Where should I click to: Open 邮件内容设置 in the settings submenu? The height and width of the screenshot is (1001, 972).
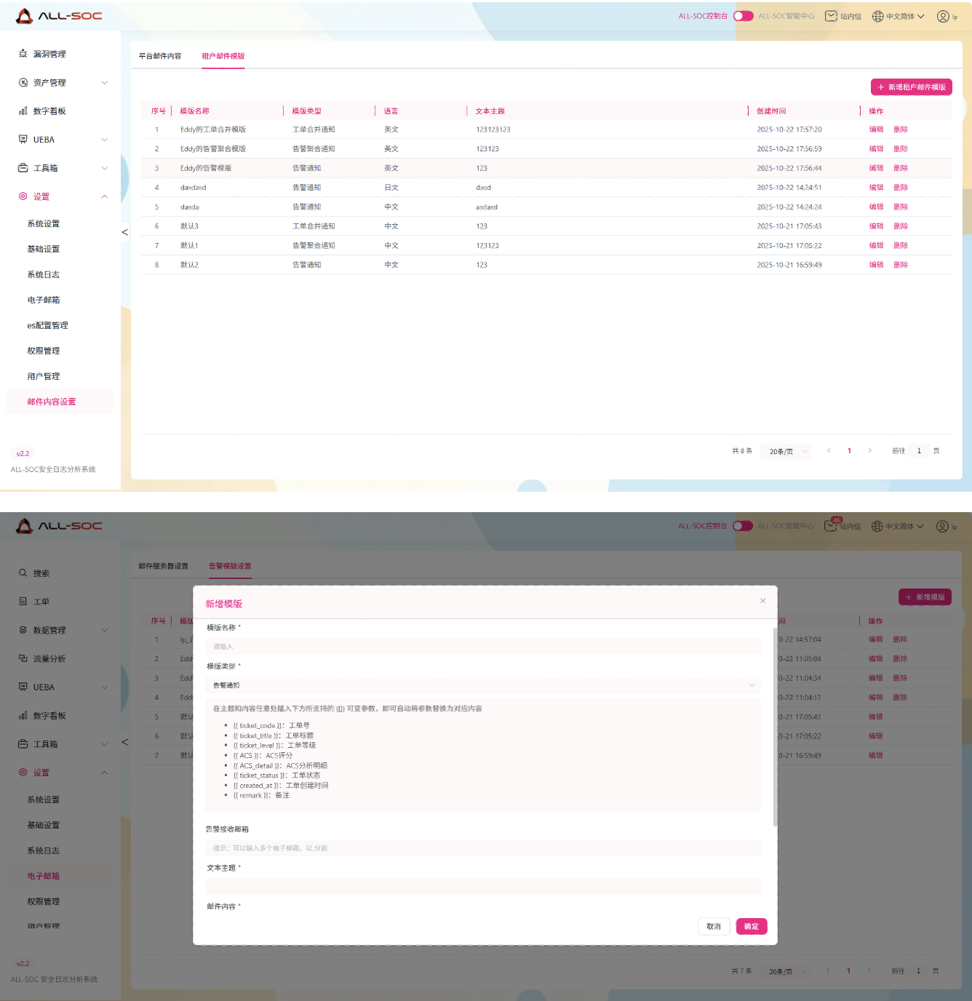click(52, 402)
